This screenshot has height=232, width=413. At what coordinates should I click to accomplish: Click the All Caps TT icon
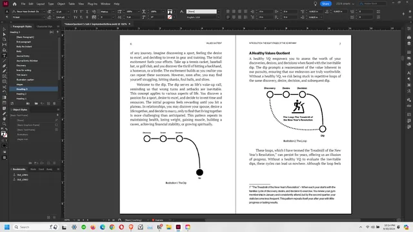[76, 12]
